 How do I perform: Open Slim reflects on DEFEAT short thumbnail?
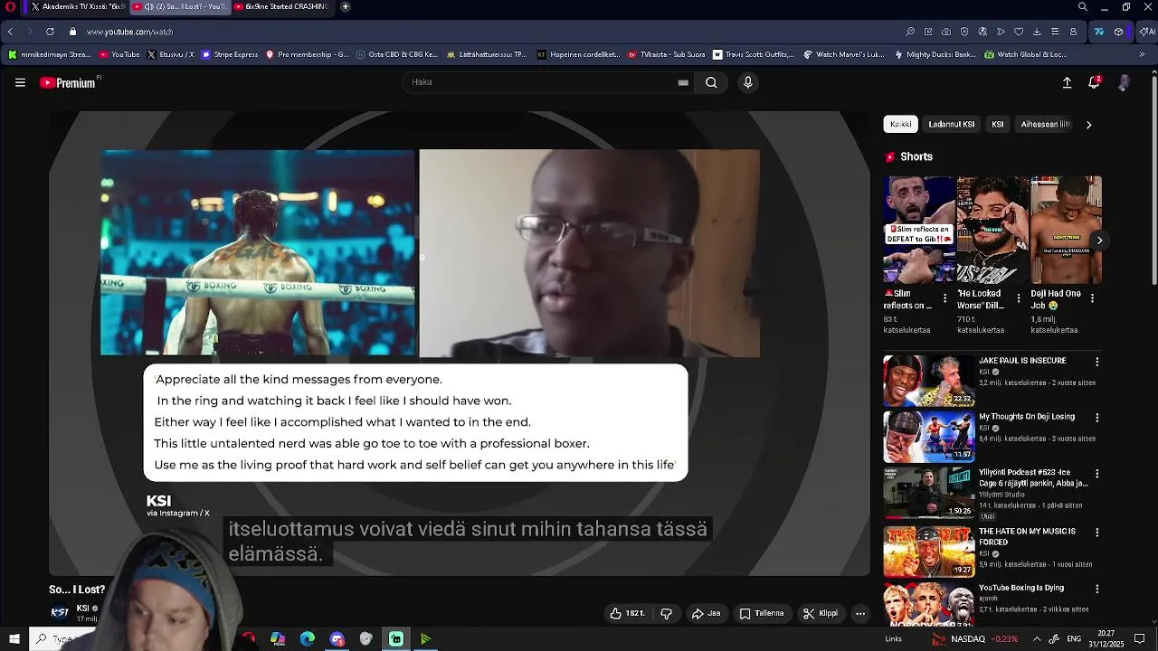coord(918,230)
